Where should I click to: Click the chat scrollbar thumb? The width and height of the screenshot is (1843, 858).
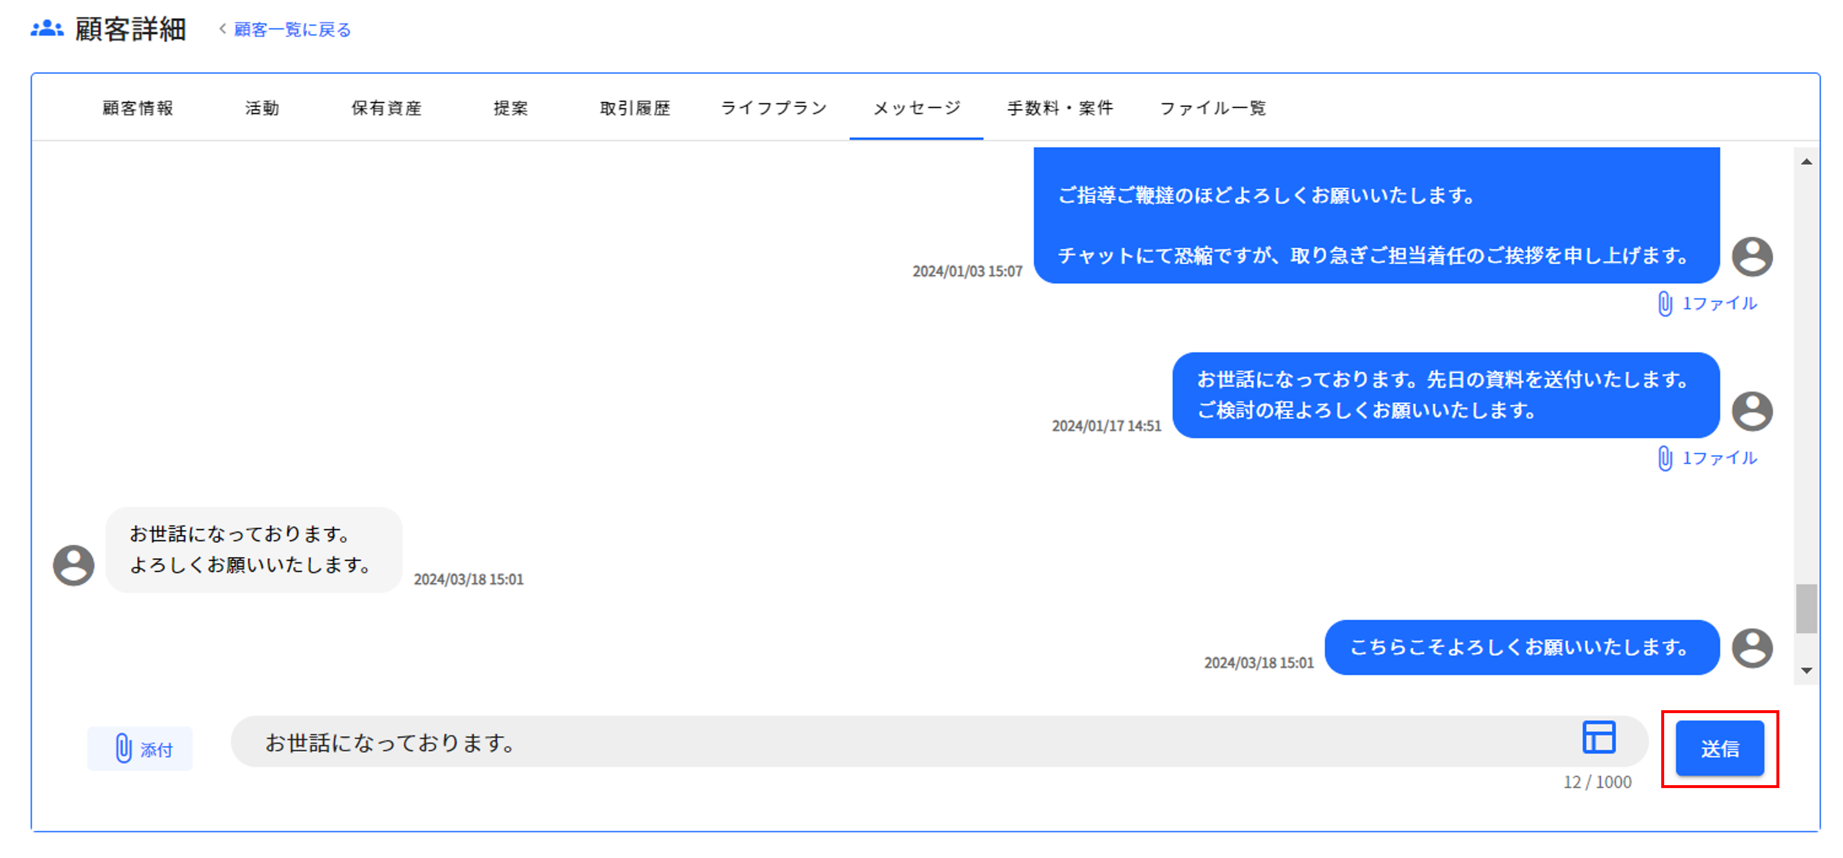click(x=1806, y=608)
